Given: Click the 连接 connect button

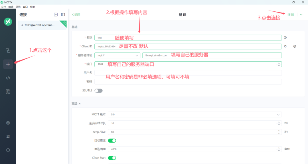Looking at the screenshot, I should pos(291,15).
